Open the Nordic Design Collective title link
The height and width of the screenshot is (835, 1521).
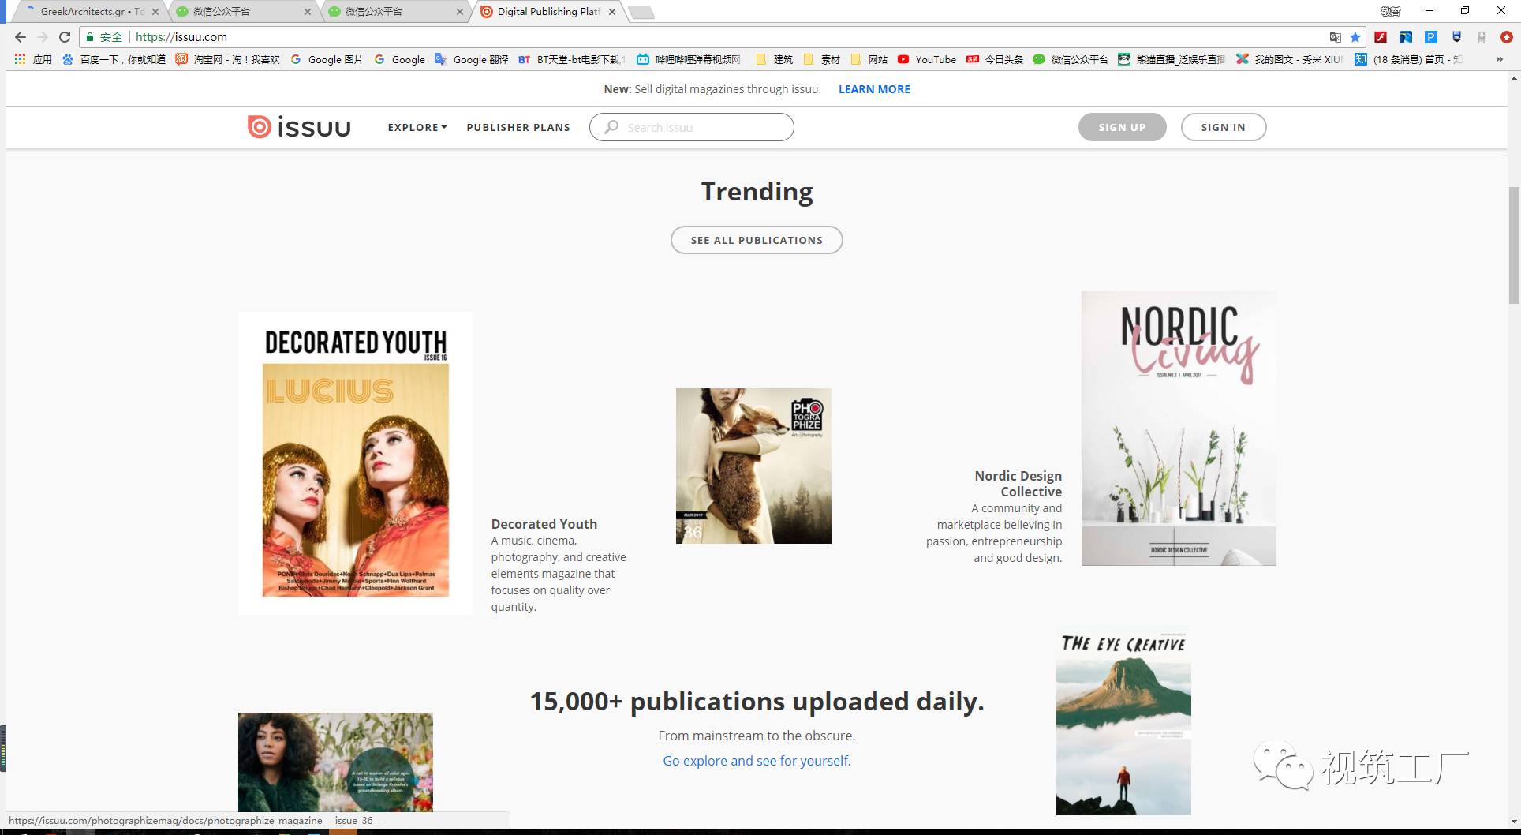[x=1018, y=484]
